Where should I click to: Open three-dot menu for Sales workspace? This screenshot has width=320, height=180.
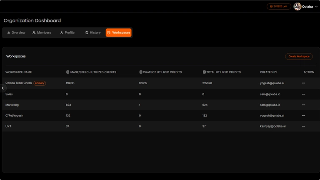click(303, 94)
